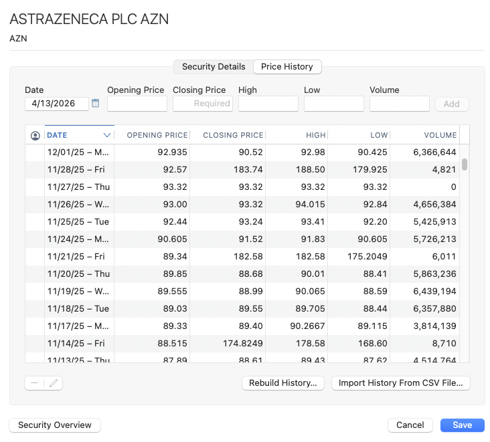Screen dimensions: 490x442
Task: Click closing price 182.58 cell
Action: pos(248,256)
